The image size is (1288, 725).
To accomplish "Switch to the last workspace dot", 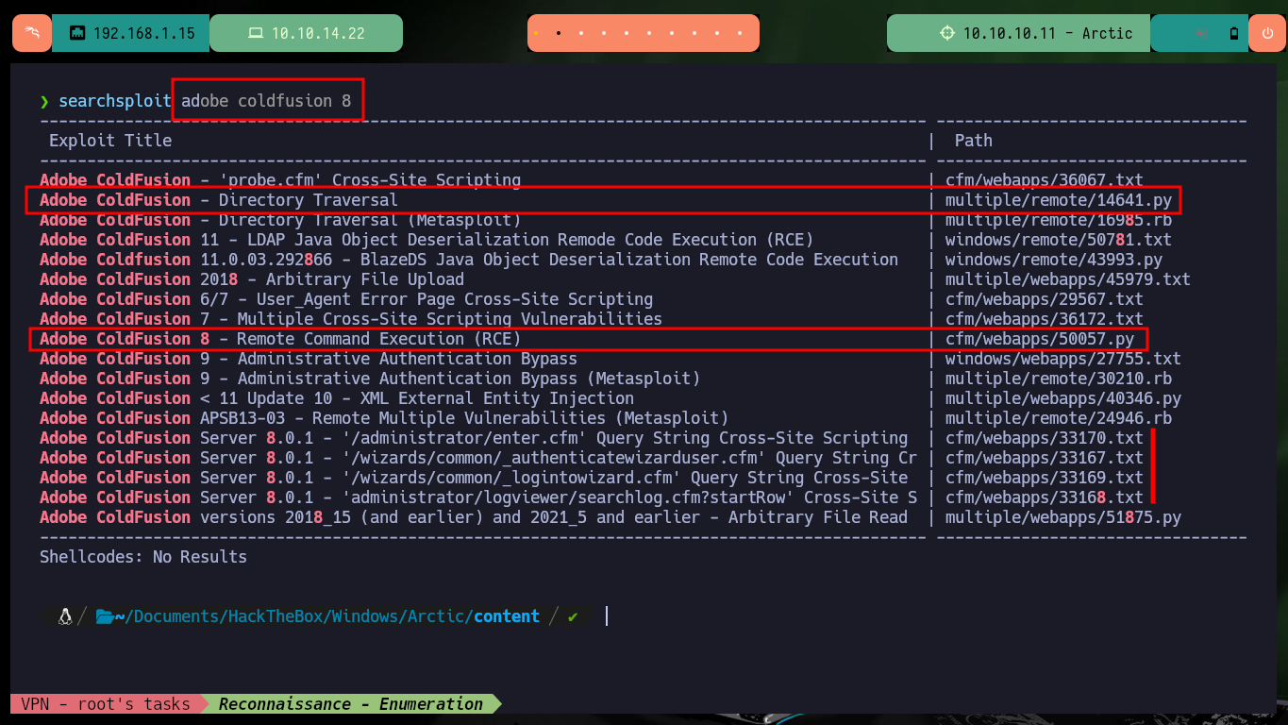I will [x=741, y=33].
